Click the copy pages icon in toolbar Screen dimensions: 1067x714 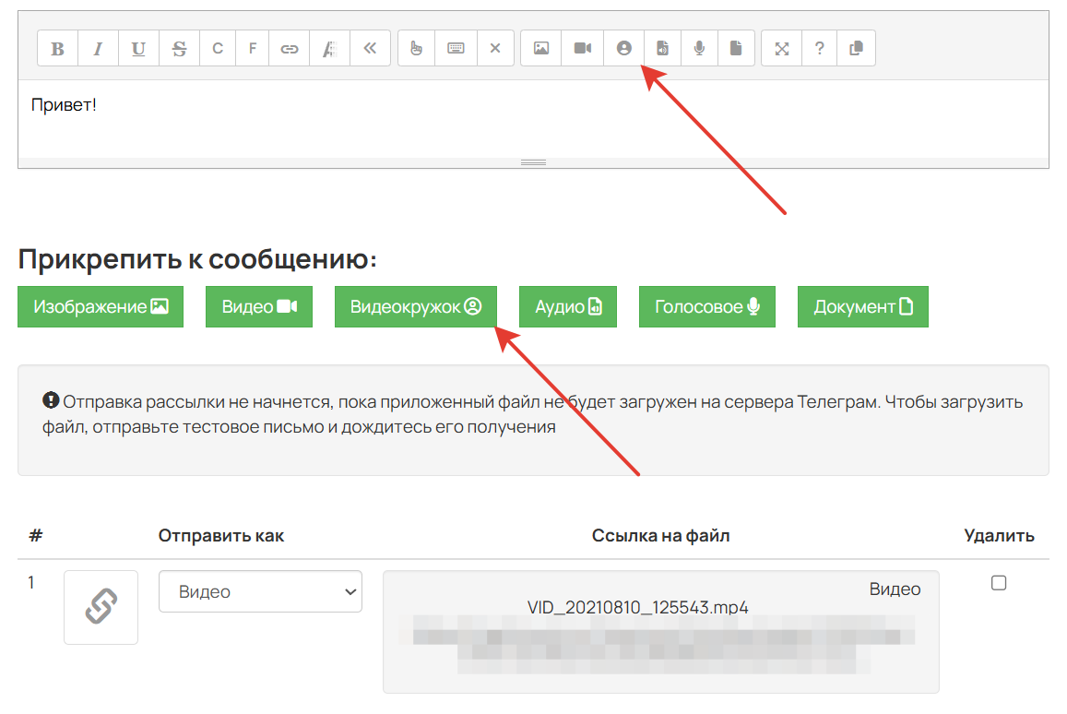[856, 48]
